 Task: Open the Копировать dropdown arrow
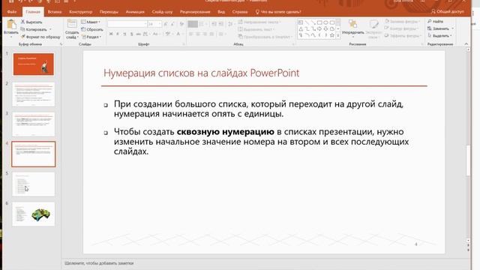pyautogui.click(x=50, y=30)
